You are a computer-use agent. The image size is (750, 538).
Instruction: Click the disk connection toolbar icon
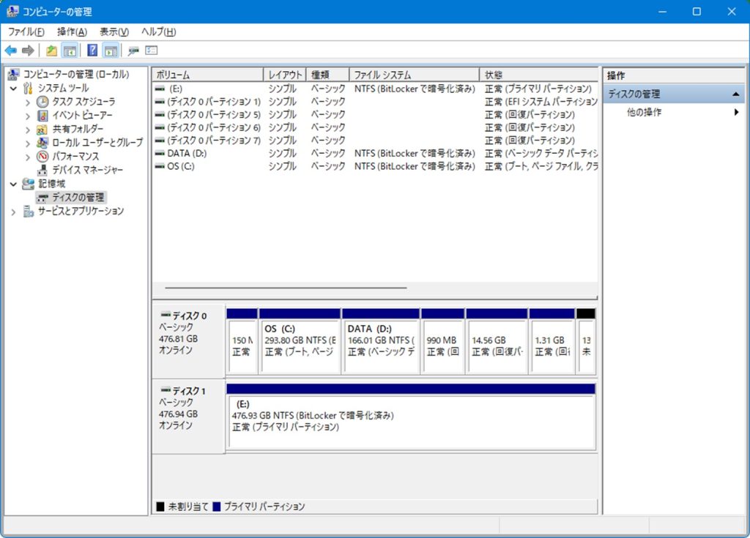pos(133,51)
